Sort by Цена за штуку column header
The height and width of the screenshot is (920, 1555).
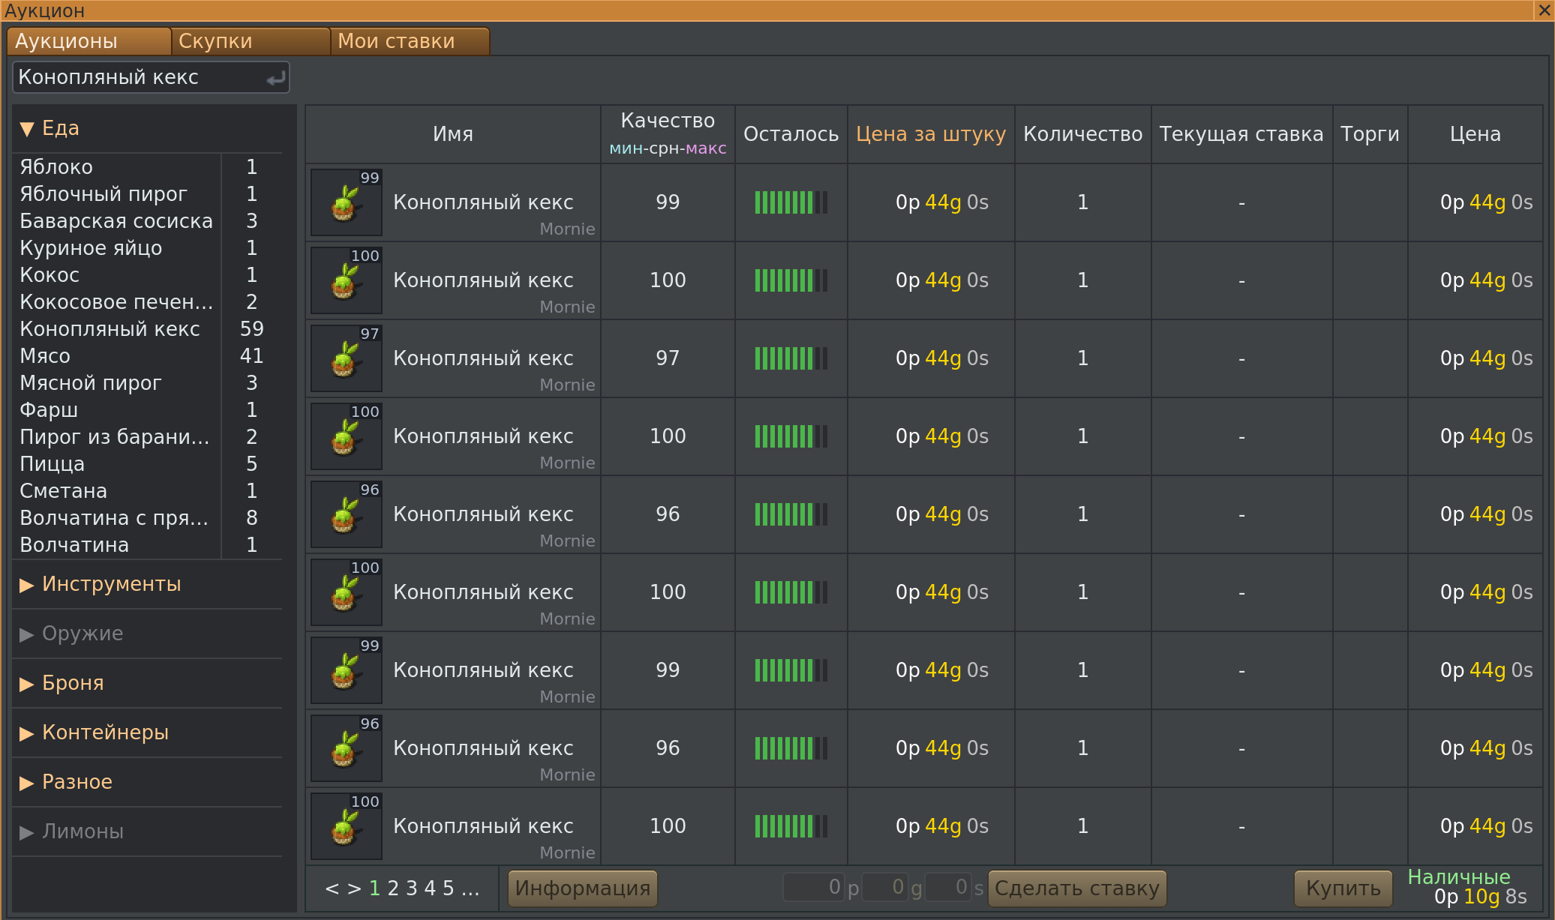pos(930,134)
